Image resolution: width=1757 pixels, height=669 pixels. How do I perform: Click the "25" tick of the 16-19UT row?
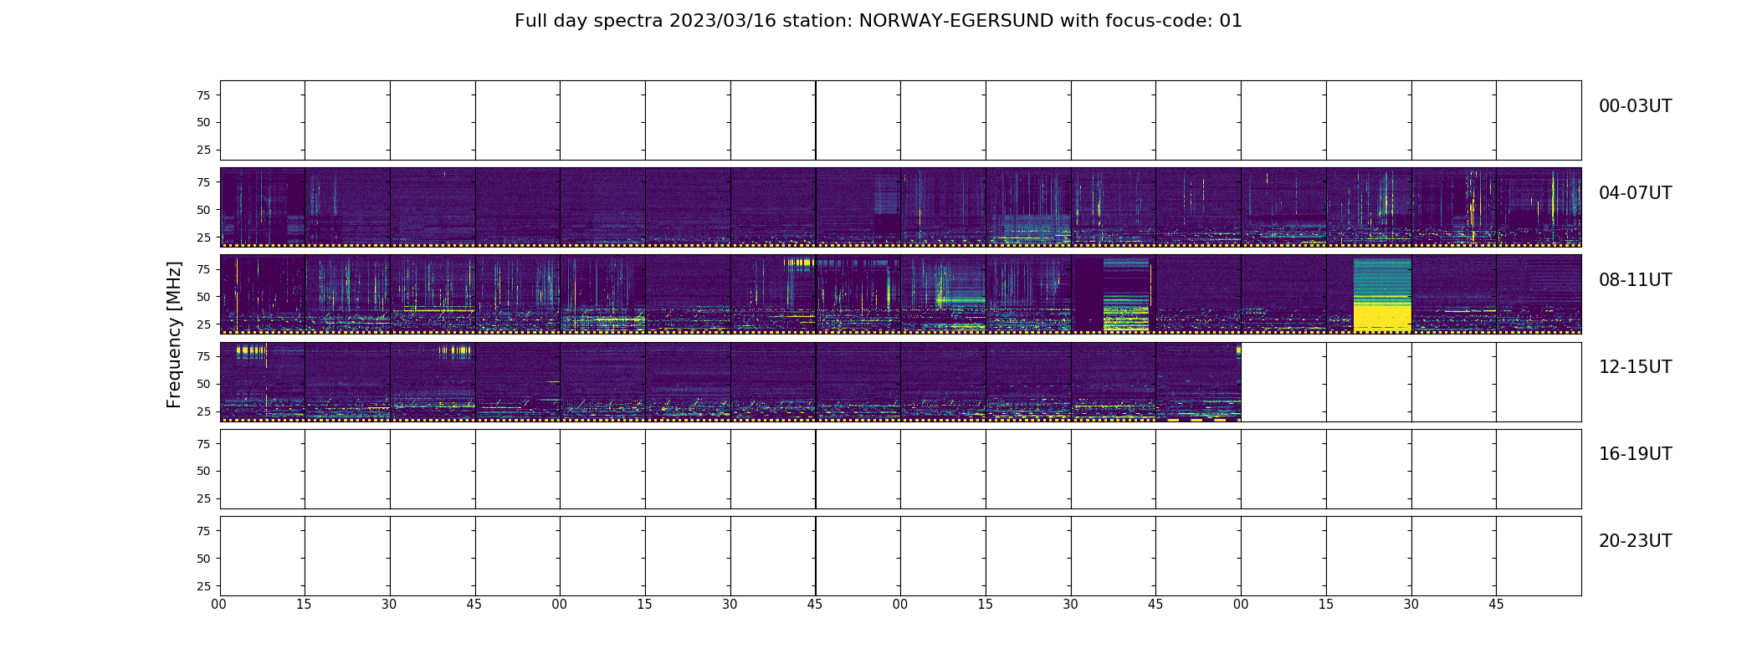coord(203,498)
